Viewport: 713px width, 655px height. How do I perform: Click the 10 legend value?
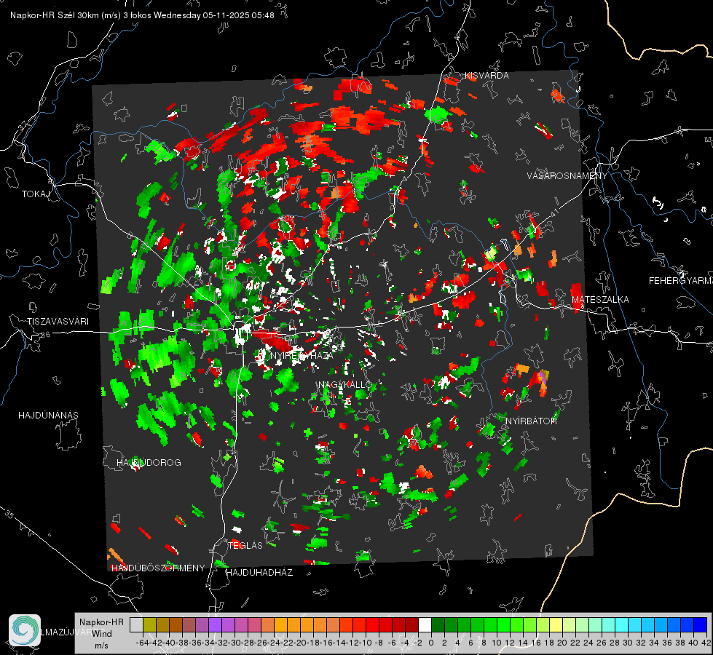point(497,643)
